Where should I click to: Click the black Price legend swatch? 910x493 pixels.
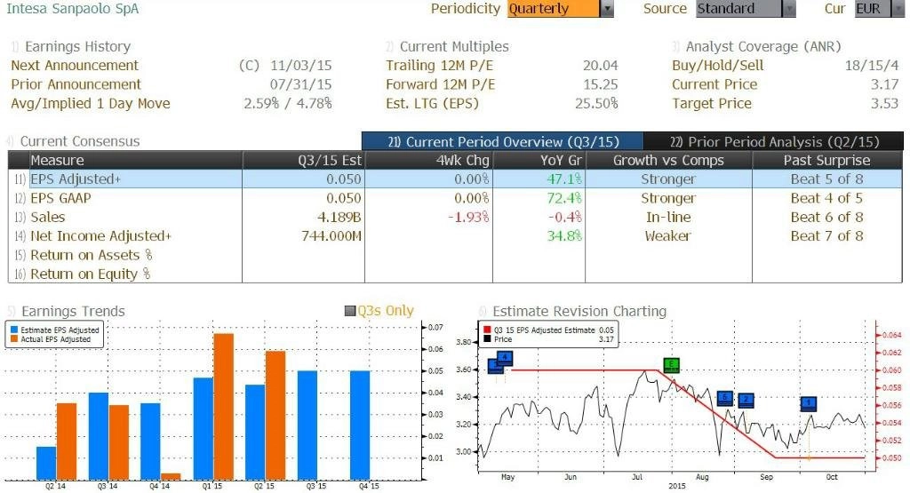coord(487,339)
